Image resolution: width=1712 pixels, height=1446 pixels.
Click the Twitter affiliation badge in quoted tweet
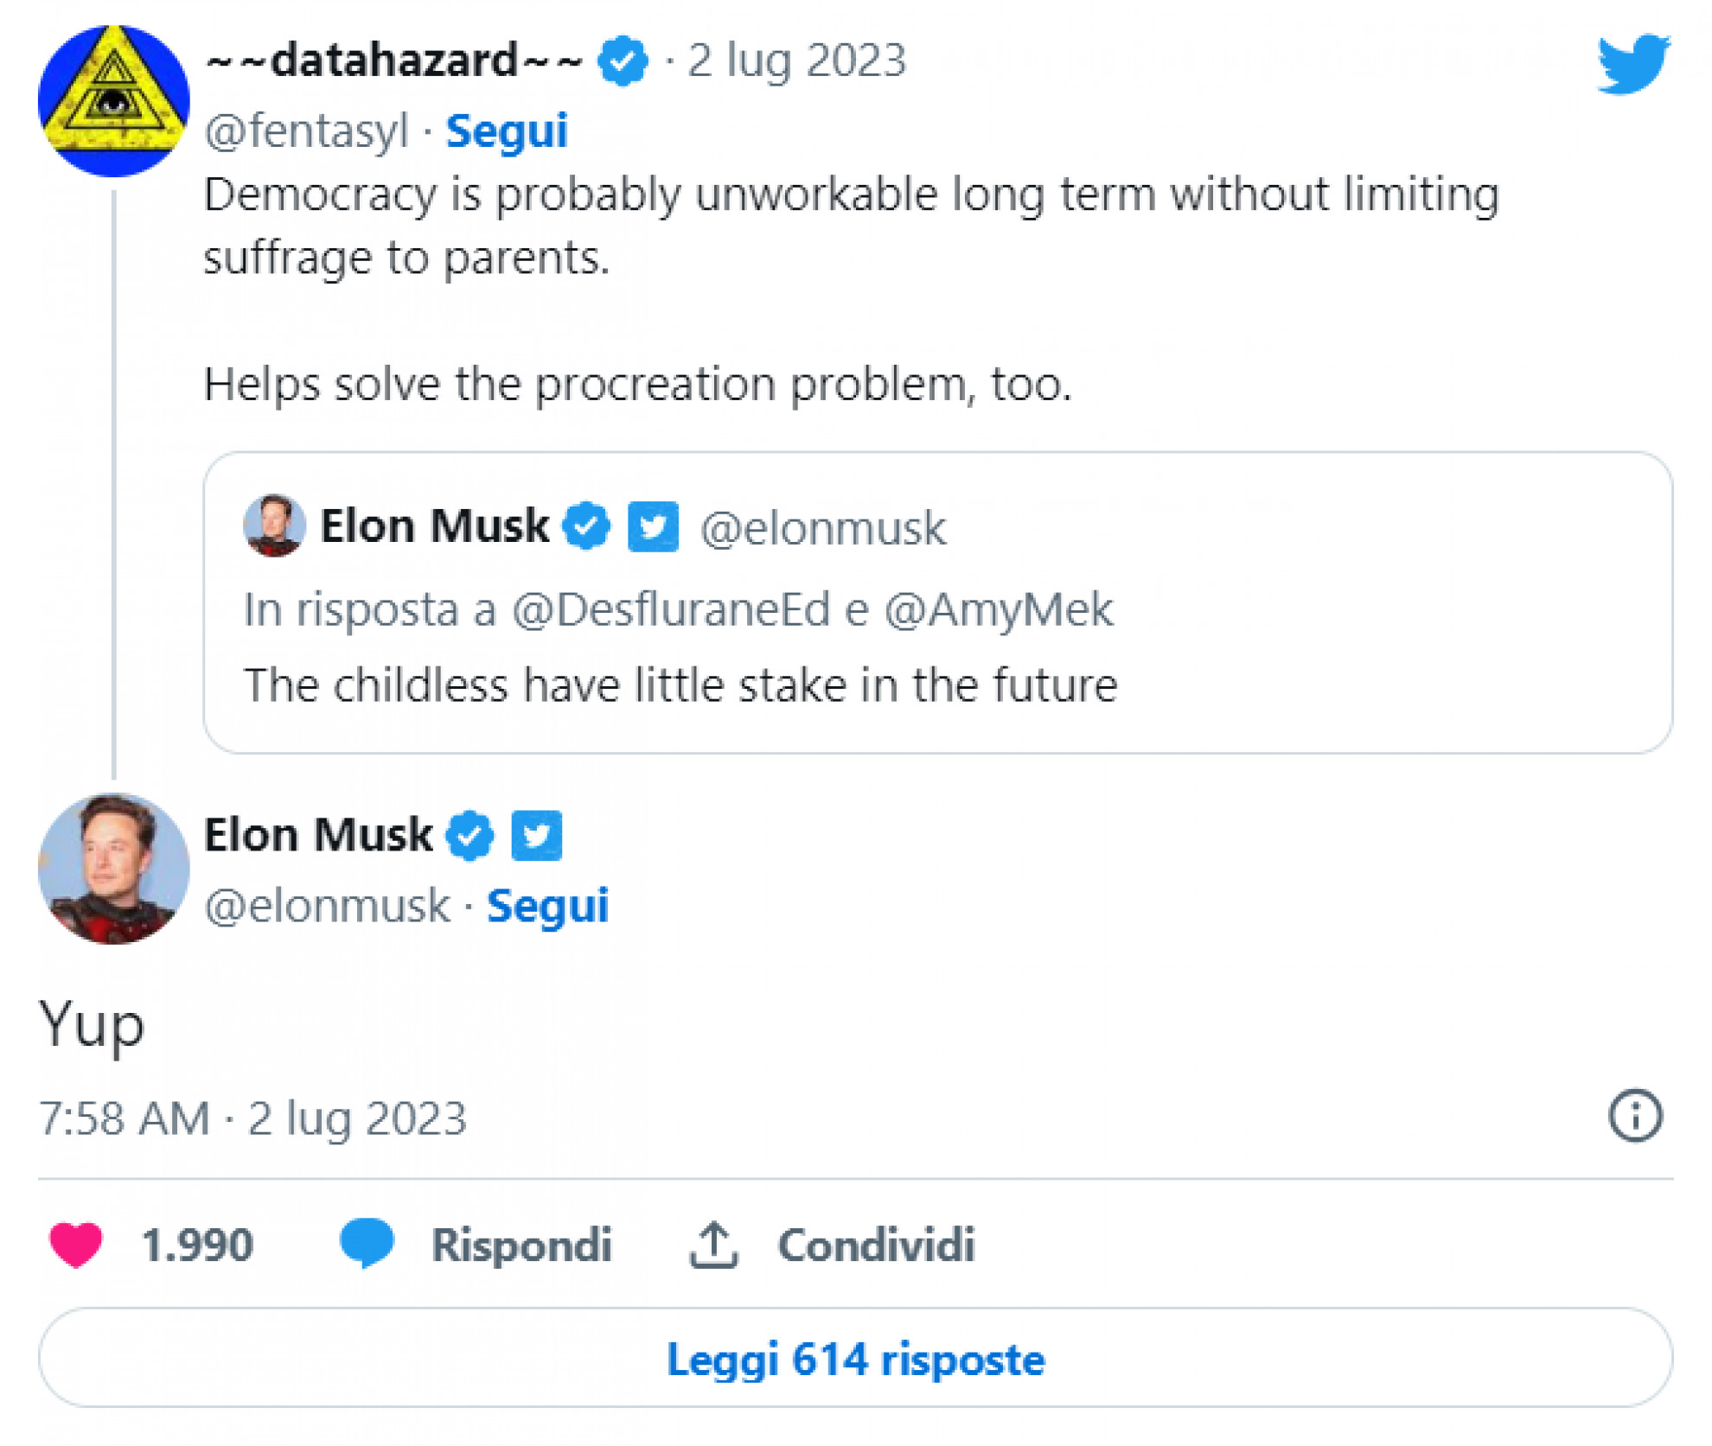click(x=653, y=526)
